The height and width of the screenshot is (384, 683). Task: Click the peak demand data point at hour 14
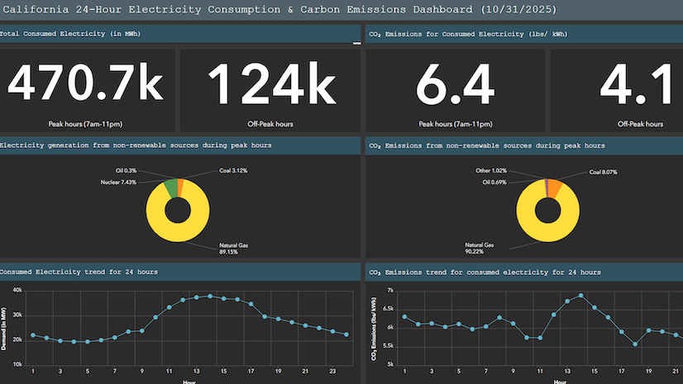pos(210,296)
